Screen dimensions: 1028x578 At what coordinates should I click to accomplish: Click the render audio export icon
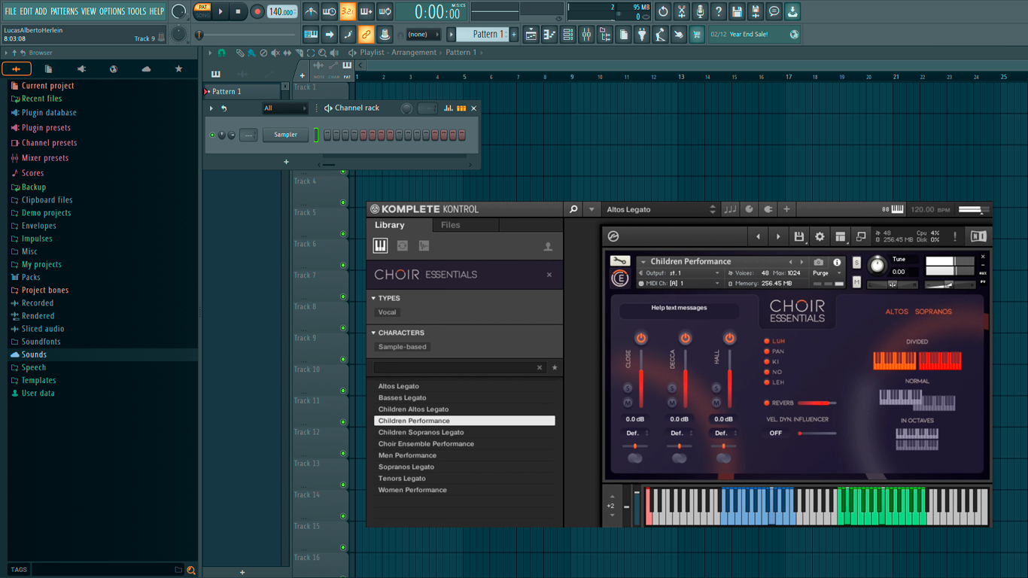point(756,11)
